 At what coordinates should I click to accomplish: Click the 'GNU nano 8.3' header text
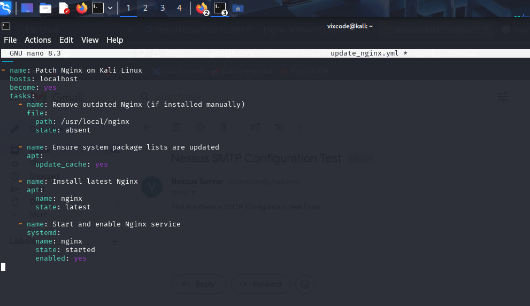tap(35, 53)
